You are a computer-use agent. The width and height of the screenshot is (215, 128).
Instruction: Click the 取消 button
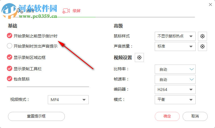(195, 116)
